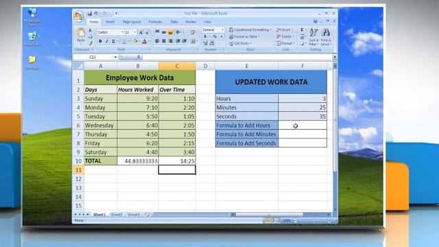Apply the yellow fill color
Image resolution: width=439 pixels, height=247 pixels.
135,41
